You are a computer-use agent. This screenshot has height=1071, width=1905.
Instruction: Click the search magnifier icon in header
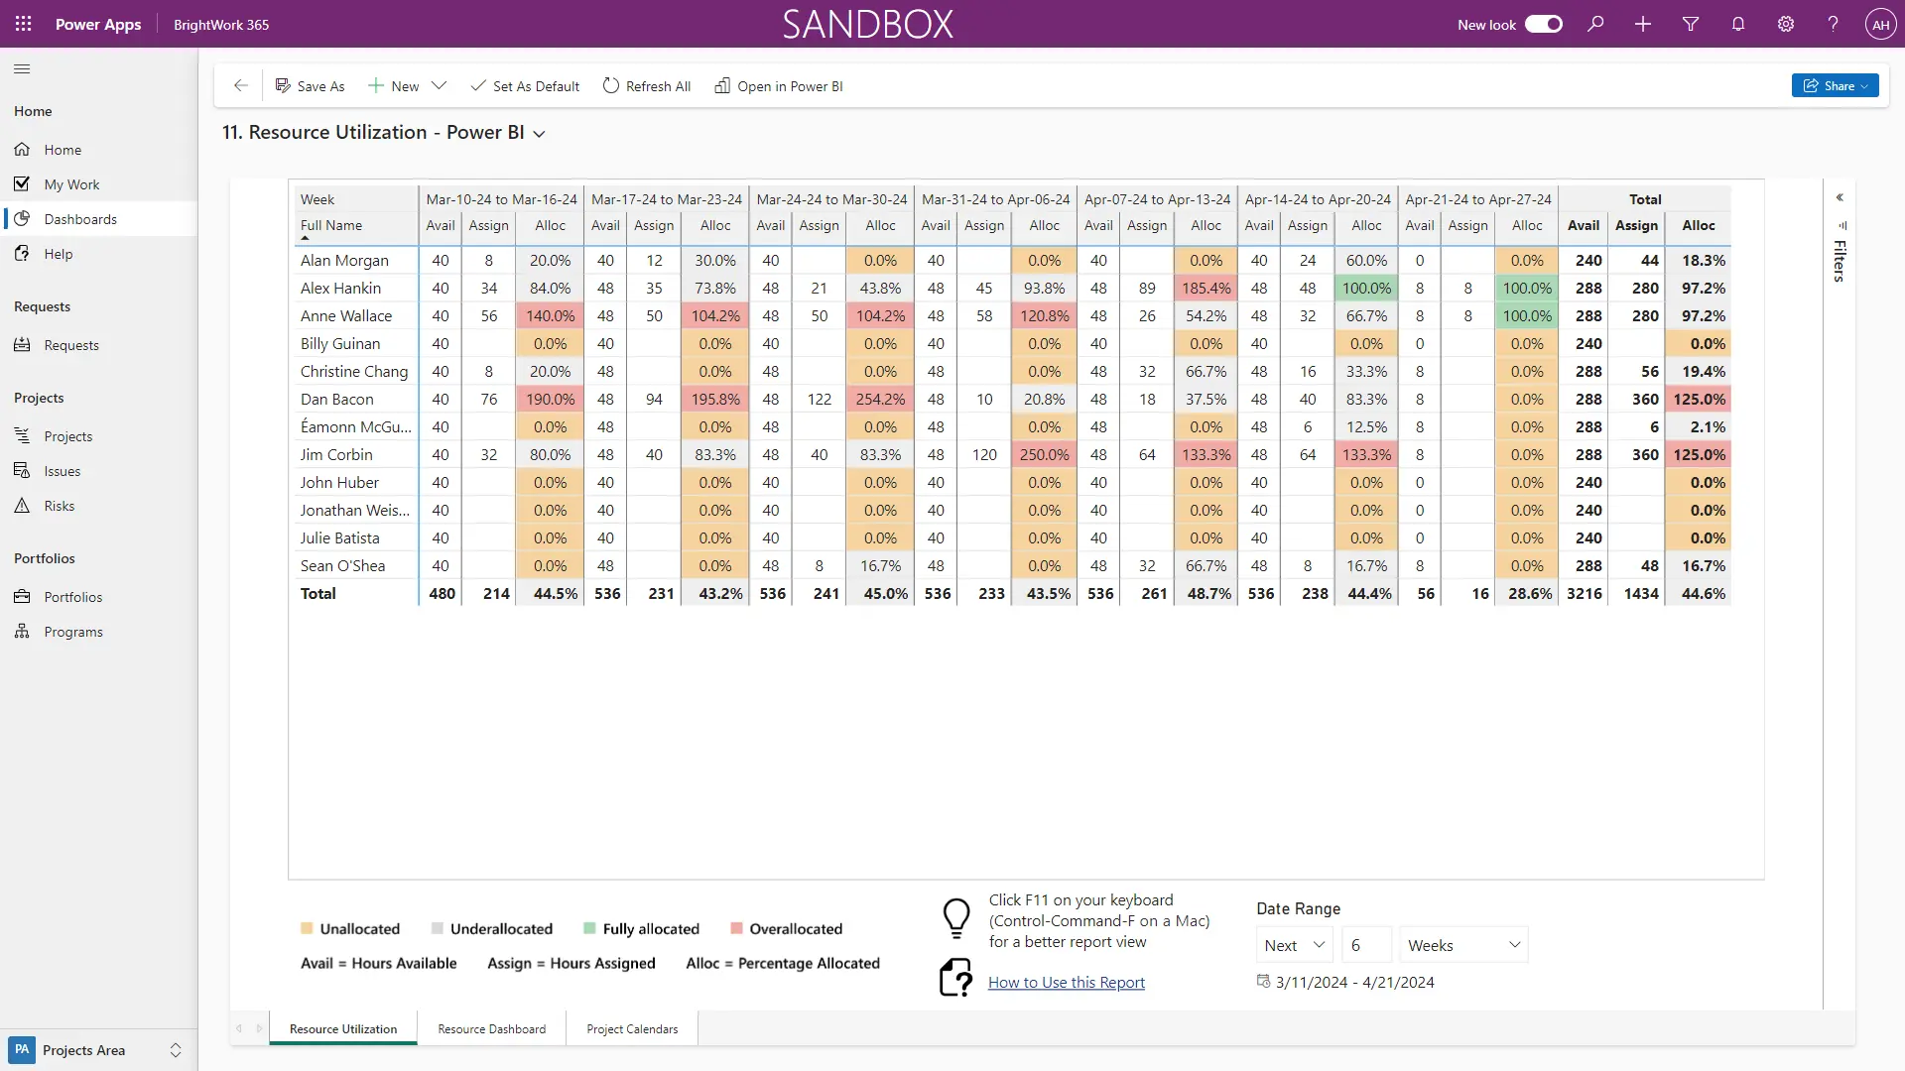1595,24
